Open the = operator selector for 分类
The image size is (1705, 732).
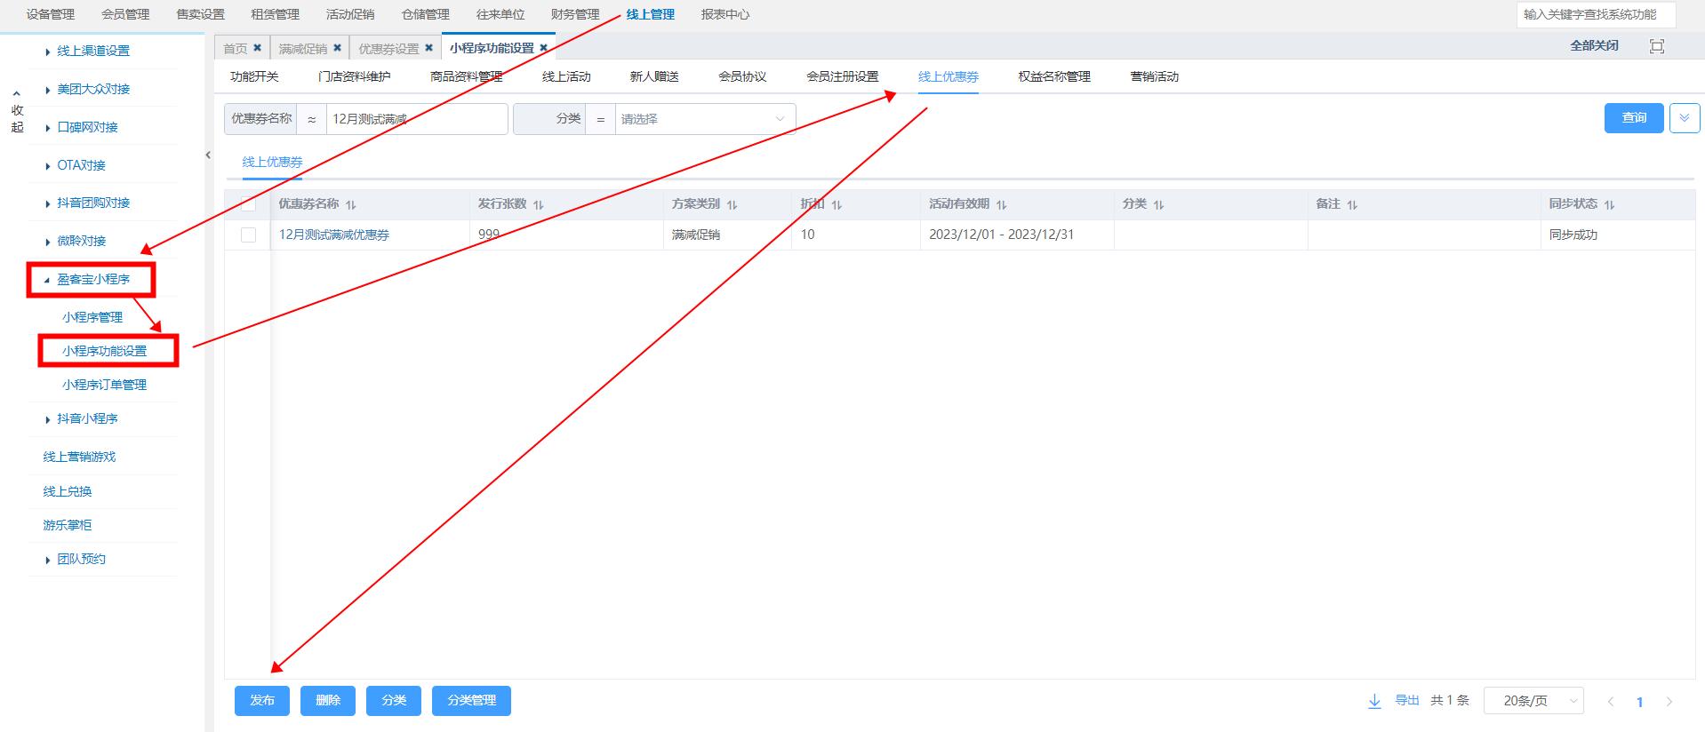(x=600, y=119)
